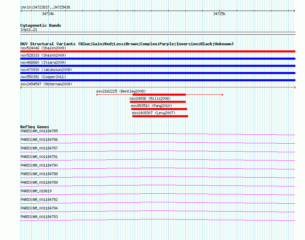Open the esv1409307 (Levy2007) variant label
305x240 pixels.
coord(154,113)
